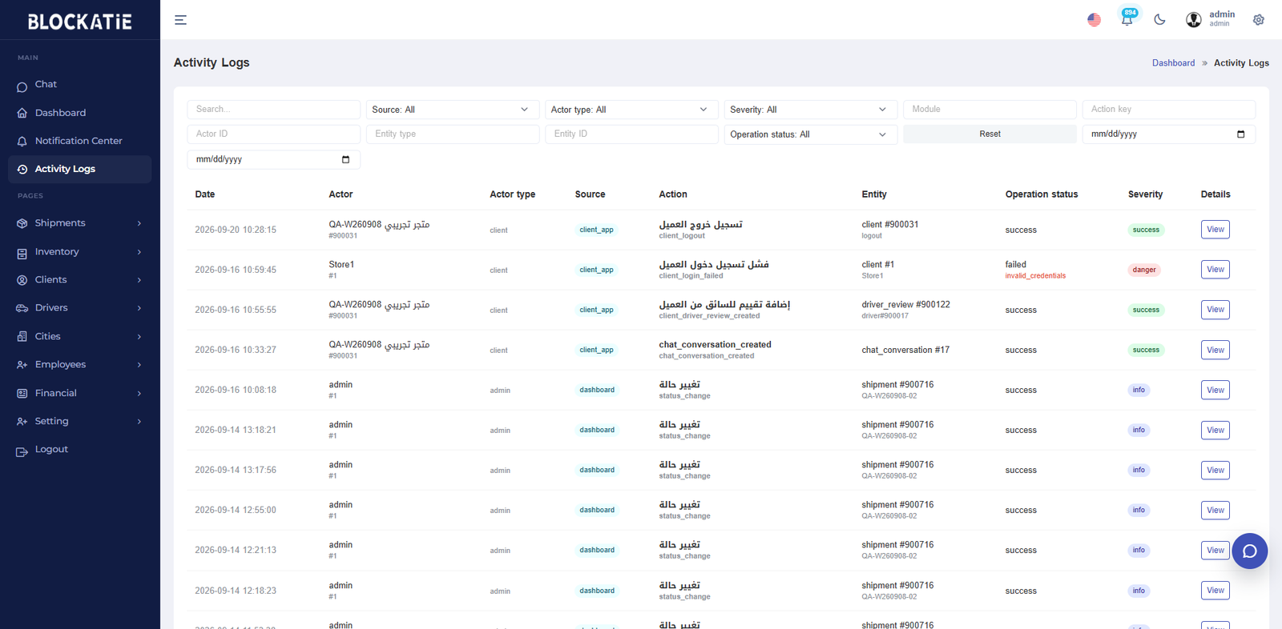Open the admin user avatar menu
Screen dimensions: 1282x629
1193,20
